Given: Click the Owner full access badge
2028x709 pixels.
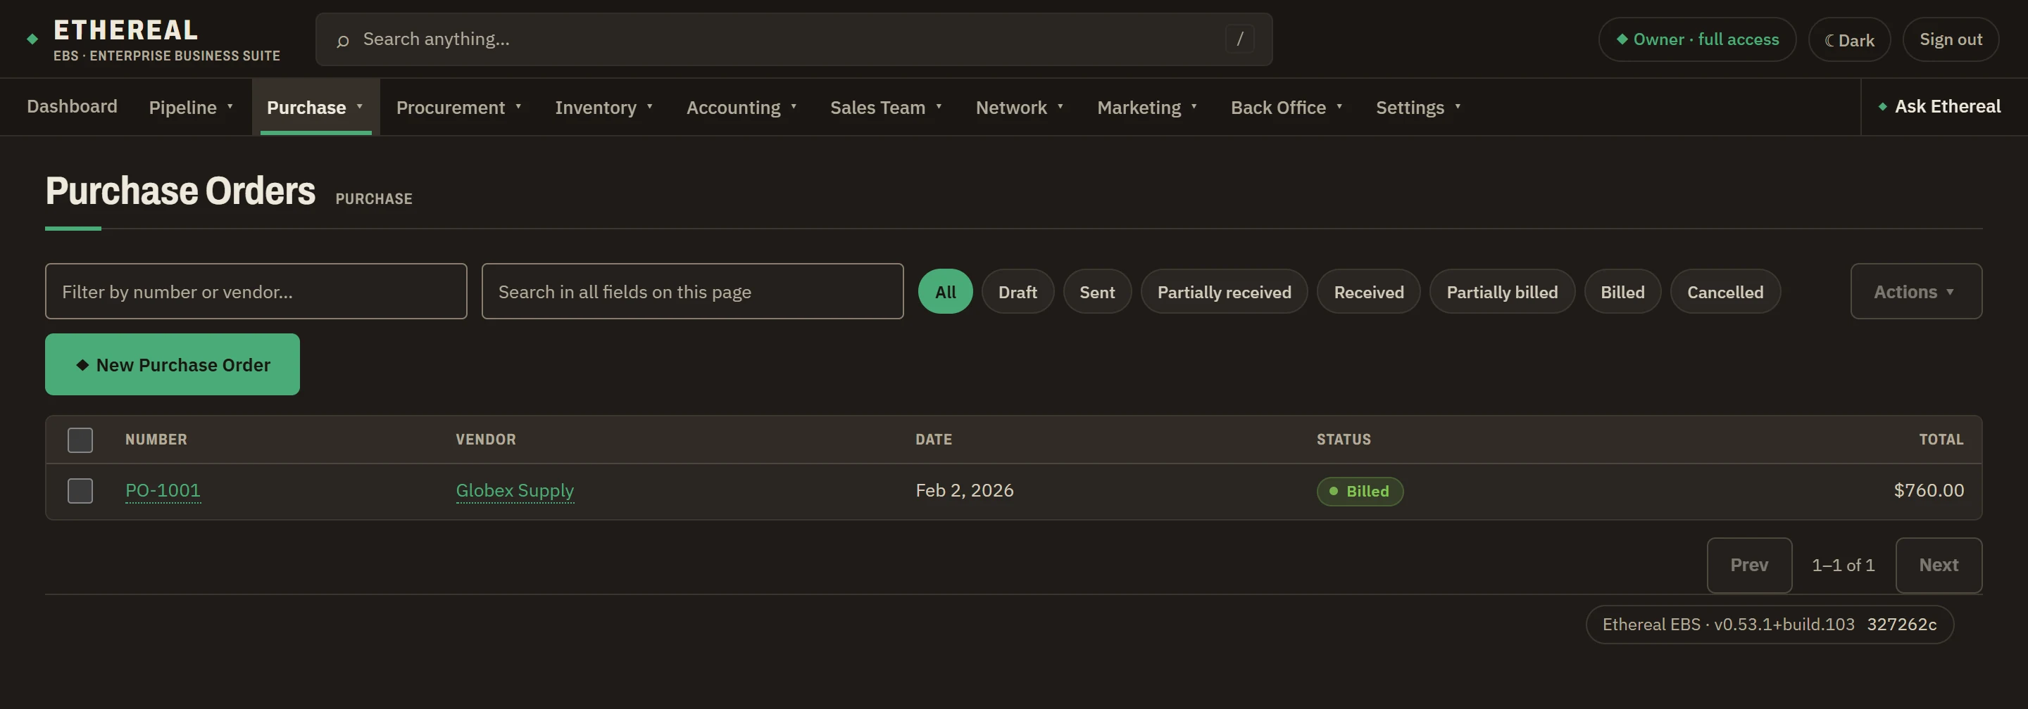Looking at the screenshot, I should click(1696, 39).
